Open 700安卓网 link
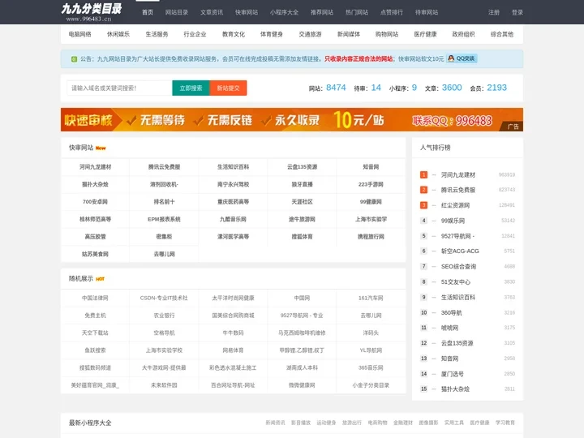The height and width of the screenshot is (438, 584). [x=95, y=202]
